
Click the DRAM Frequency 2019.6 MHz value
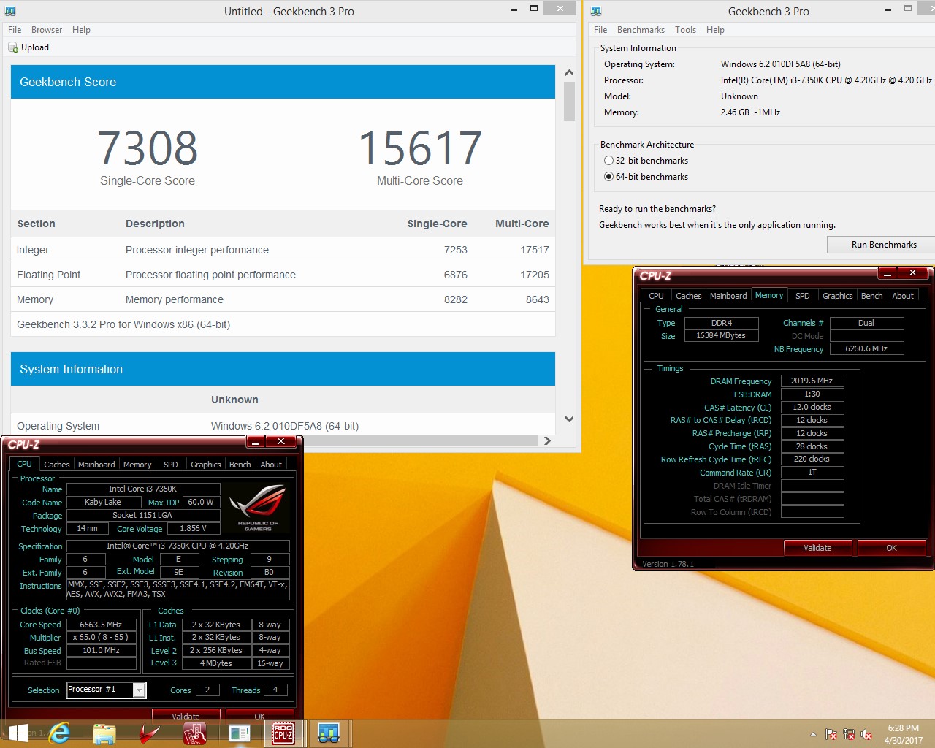coord(812,381)
